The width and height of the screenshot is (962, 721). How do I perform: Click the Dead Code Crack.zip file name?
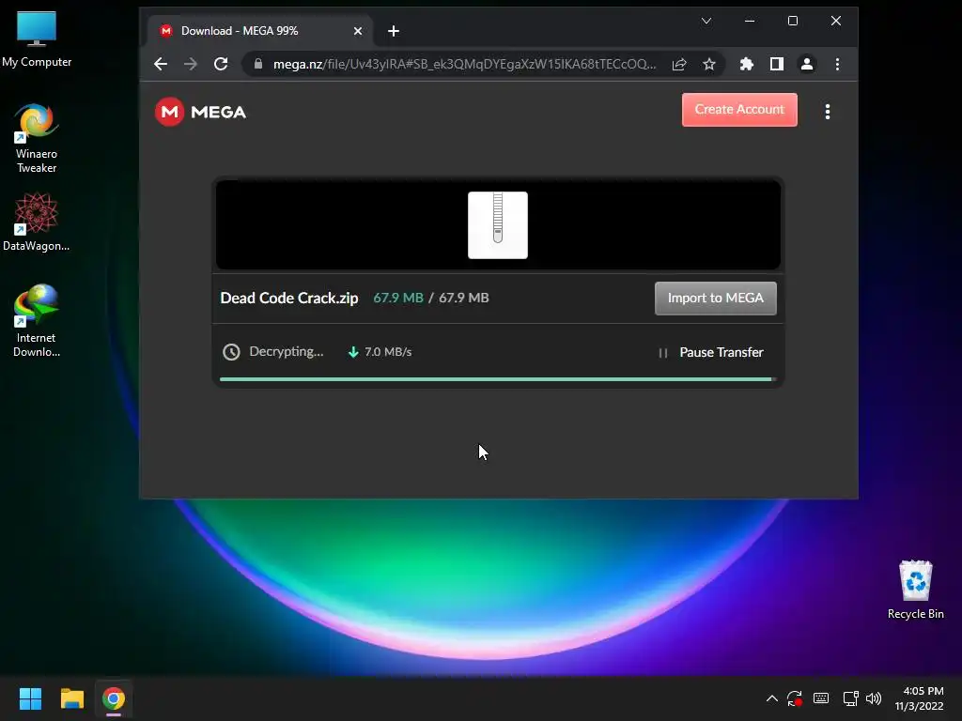[x=289, y=298]
